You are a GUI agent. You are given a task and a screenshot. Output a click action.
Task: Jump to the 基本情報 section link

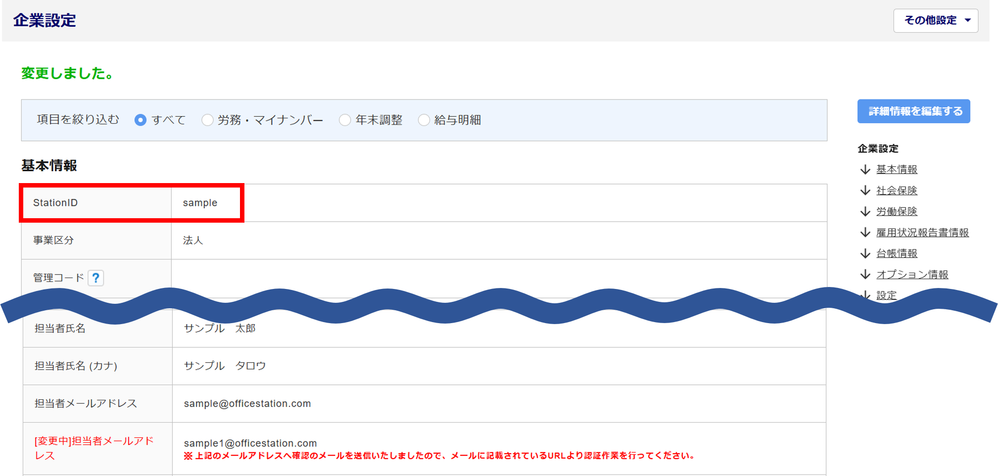[x=897, y=169]
